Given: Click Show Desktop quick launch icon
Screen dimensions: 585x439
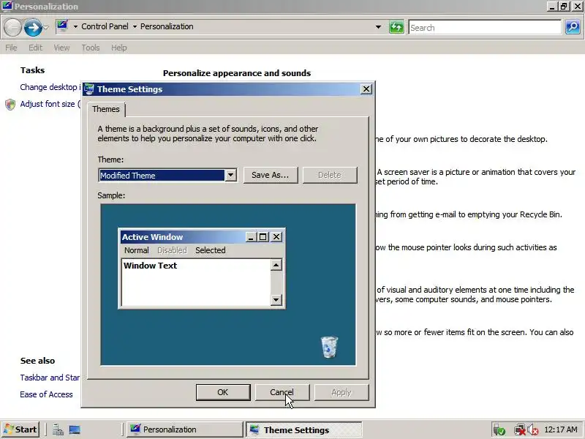Looking at the screenshot, I should (75, 429).
